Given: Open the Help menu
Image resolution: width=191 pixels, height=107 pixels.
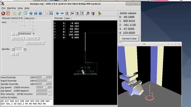Looking at the screenshot, I should (x=27, y=8).
